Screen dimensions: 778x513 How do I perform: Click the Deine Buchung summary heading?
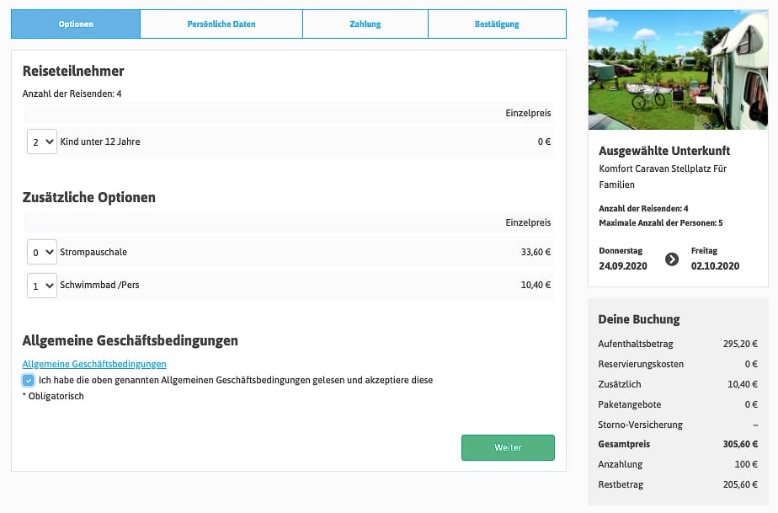(638, 320)
